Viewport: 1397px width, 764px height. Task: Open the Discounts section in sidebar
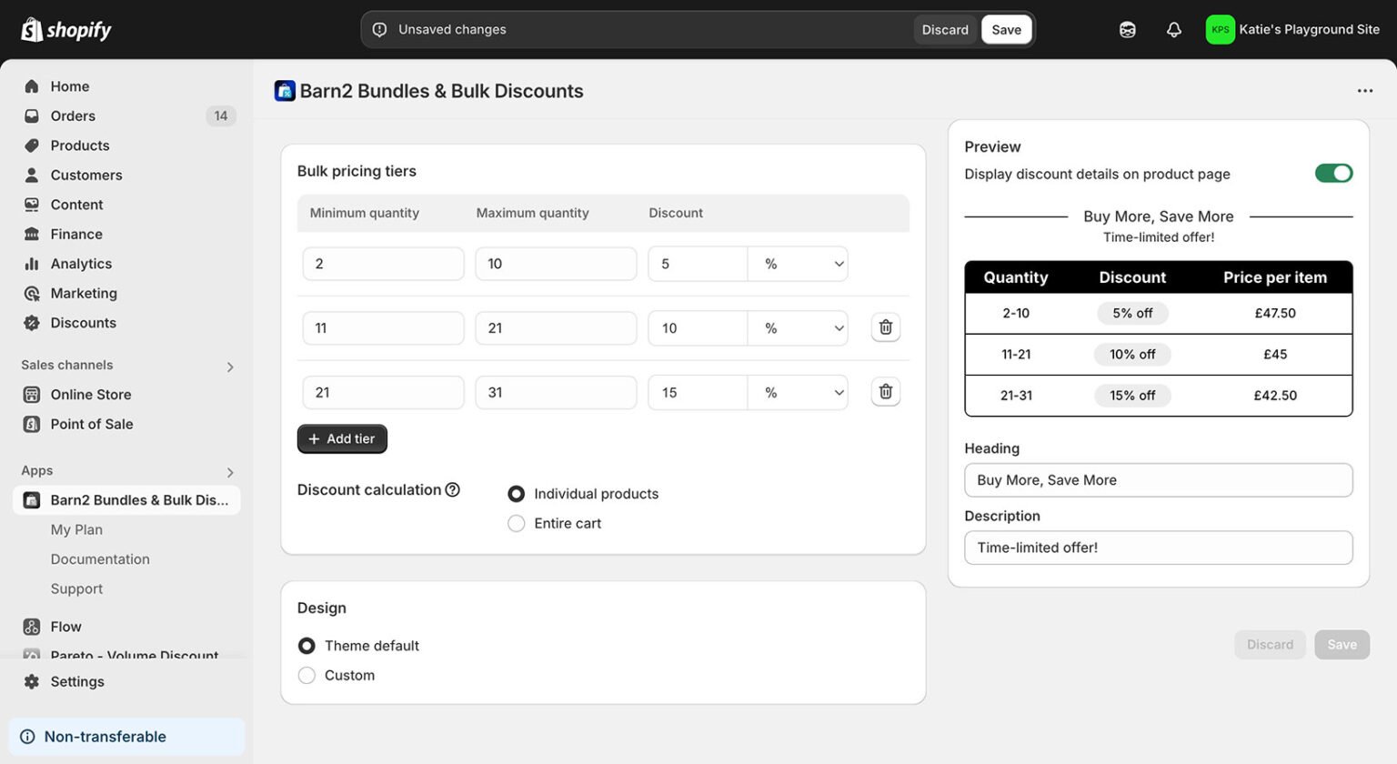coord(83,322)
